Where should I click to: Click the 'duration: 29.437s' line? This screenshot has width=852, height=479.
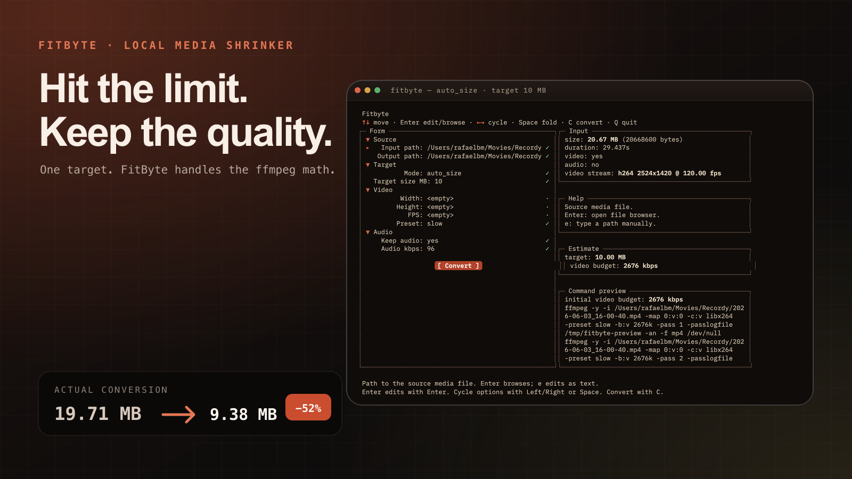click(x=597, y=148)
